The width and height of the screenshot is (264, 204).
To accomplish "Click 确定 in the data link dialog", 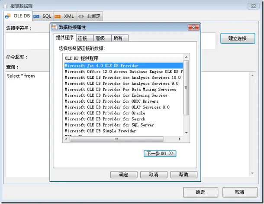I will (x=124, y=175).
